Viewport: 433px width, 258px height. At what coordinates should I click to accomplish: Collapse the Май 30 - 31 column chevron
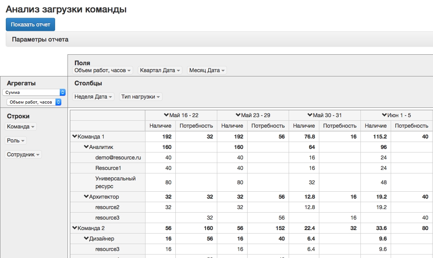point(310,115)
